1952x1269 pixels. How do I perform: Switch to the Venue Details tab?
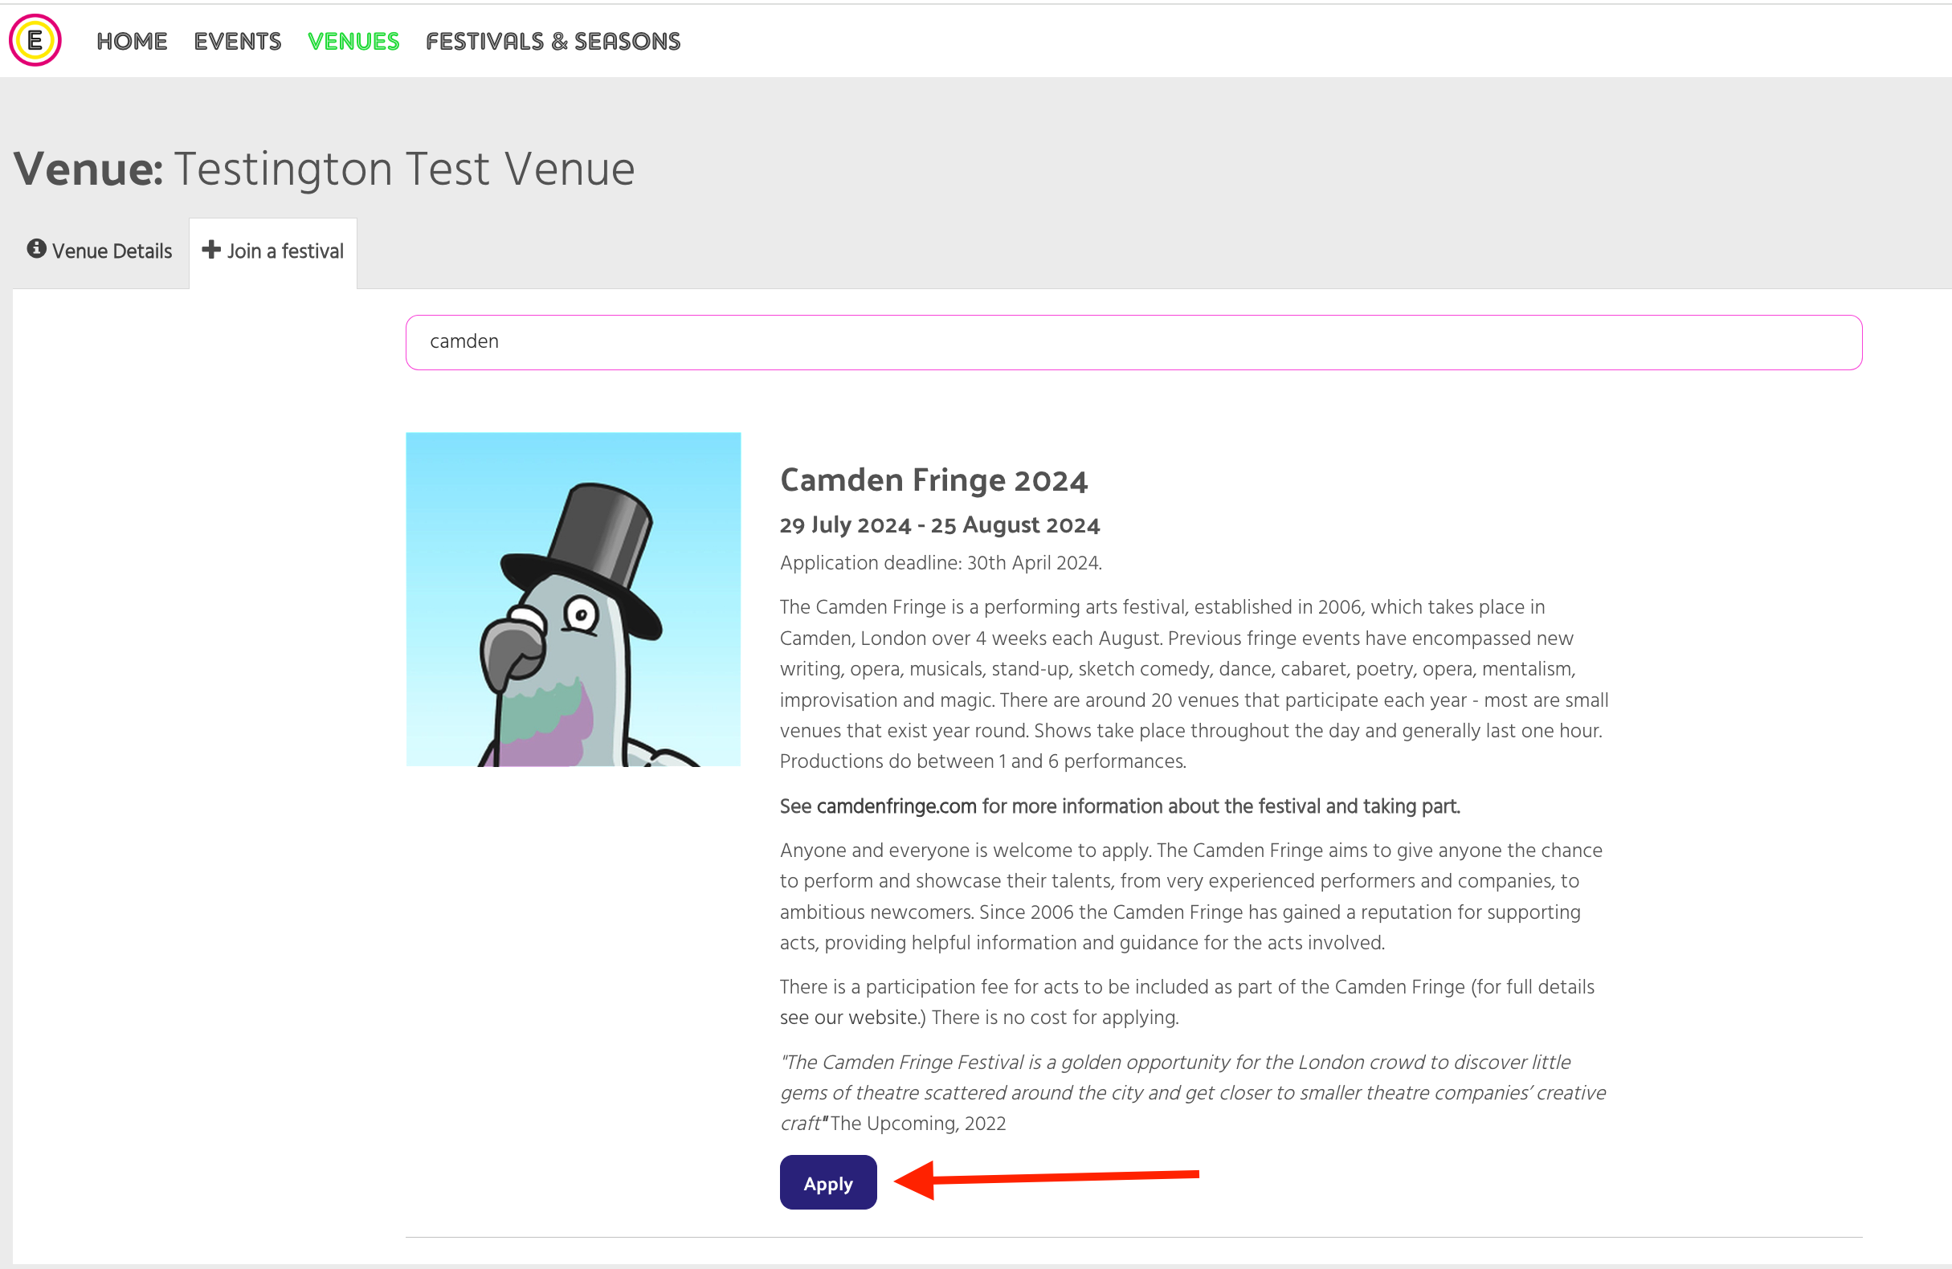100,251
